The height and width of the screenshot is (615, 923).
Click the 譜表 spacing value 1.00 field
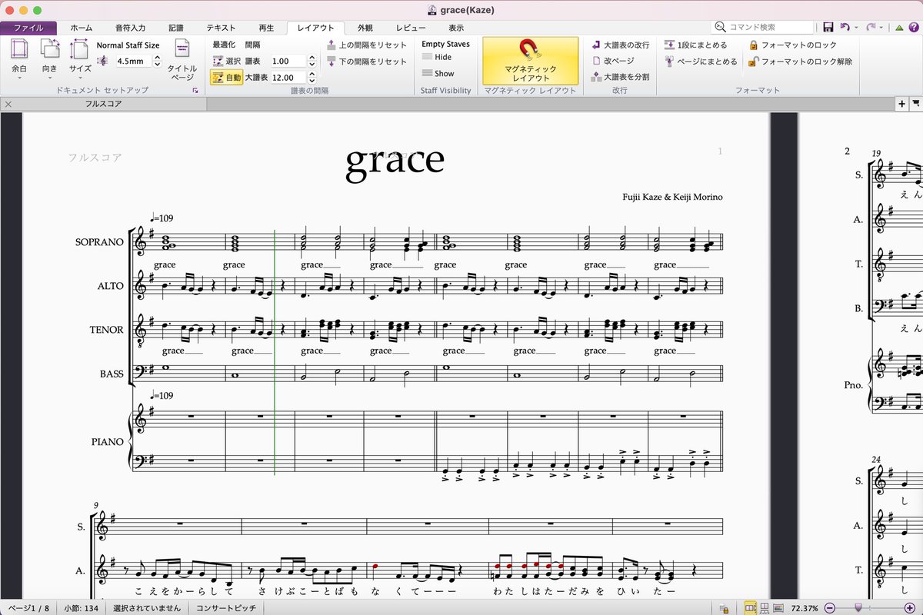[x=288, y=61]
